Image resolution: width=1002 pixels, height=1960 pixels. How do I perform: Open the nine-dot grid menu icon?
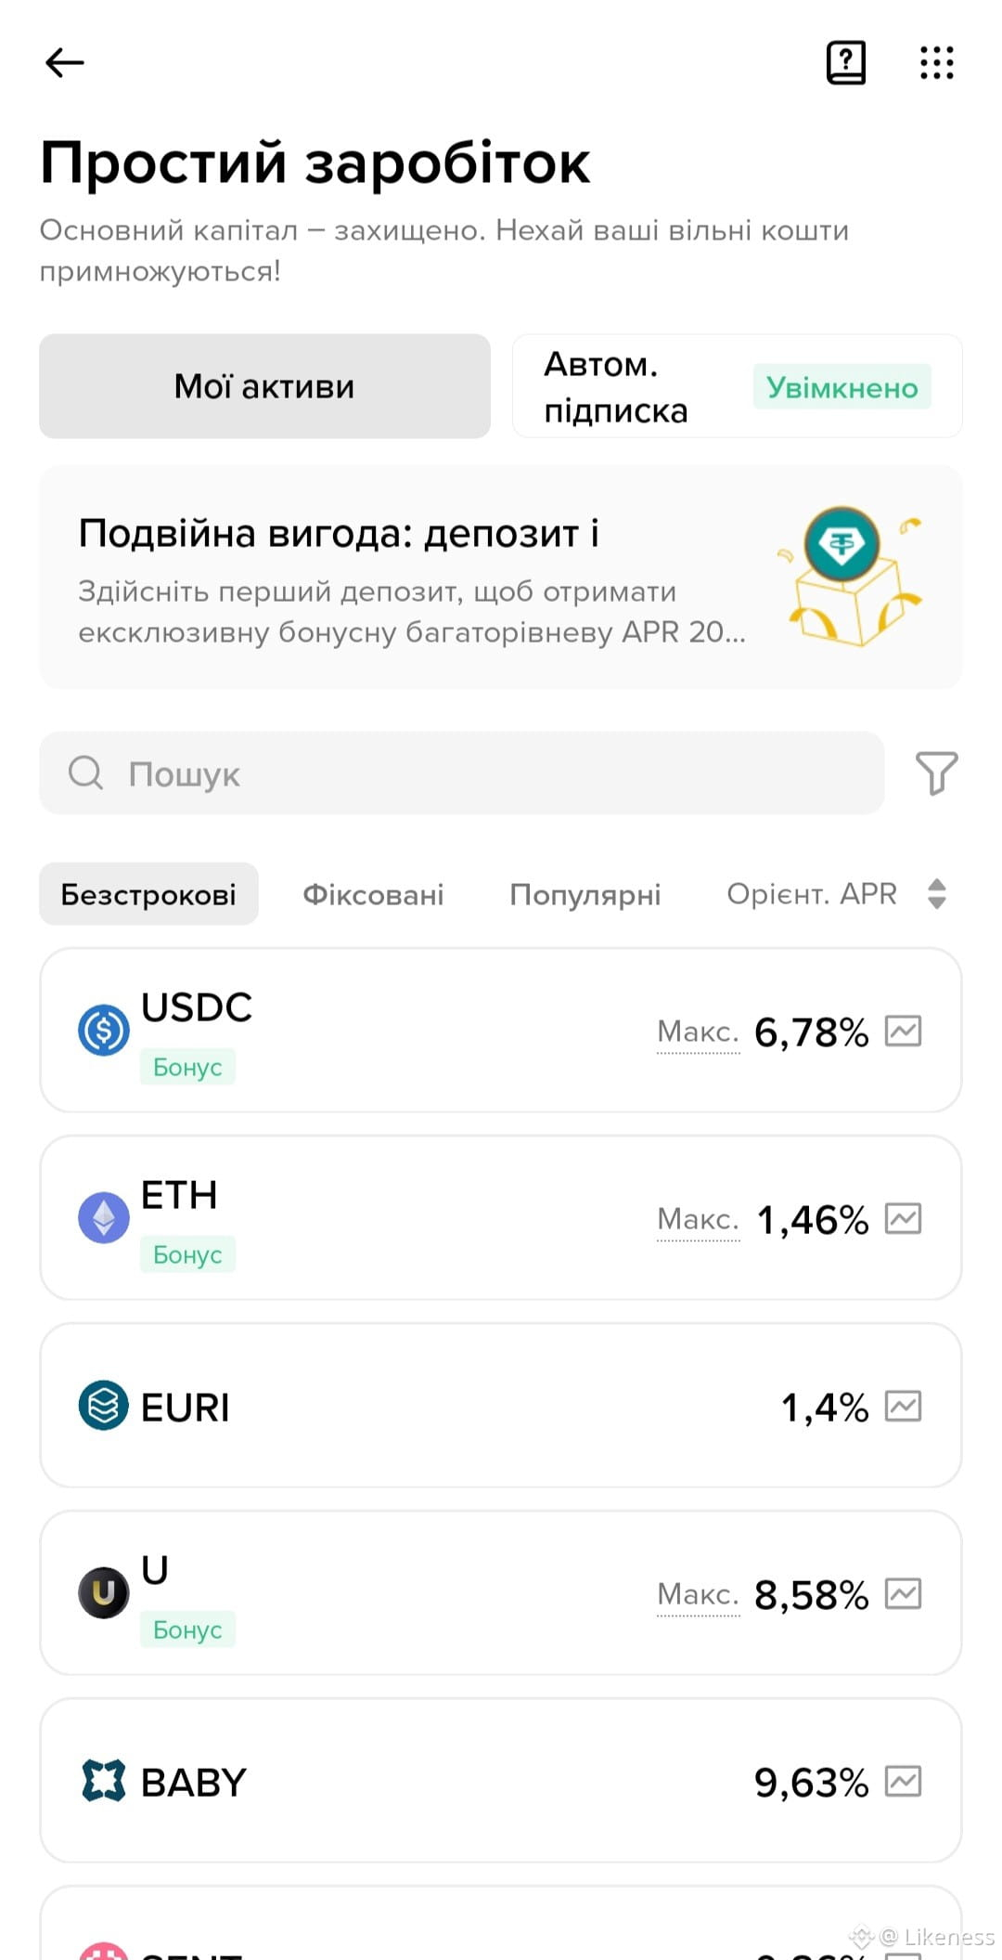[937, 63]
